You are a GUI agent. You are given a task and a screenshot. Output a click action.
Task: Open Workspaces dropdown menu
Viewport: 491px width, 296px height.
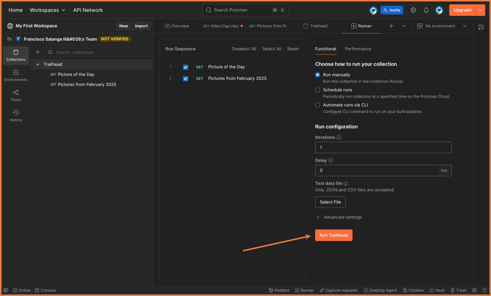(47, 10)
